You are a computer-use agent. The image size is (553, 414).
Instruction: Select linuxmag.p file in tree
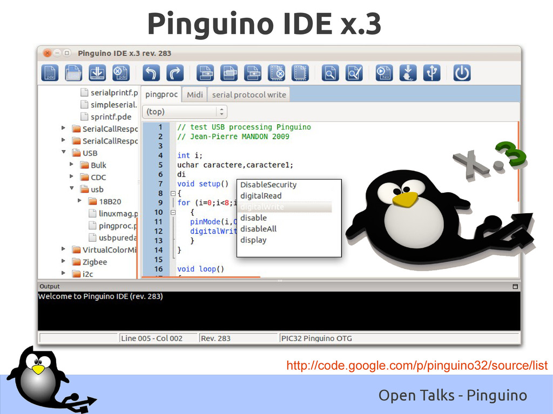pyautogui.click(x=113, y=214)
